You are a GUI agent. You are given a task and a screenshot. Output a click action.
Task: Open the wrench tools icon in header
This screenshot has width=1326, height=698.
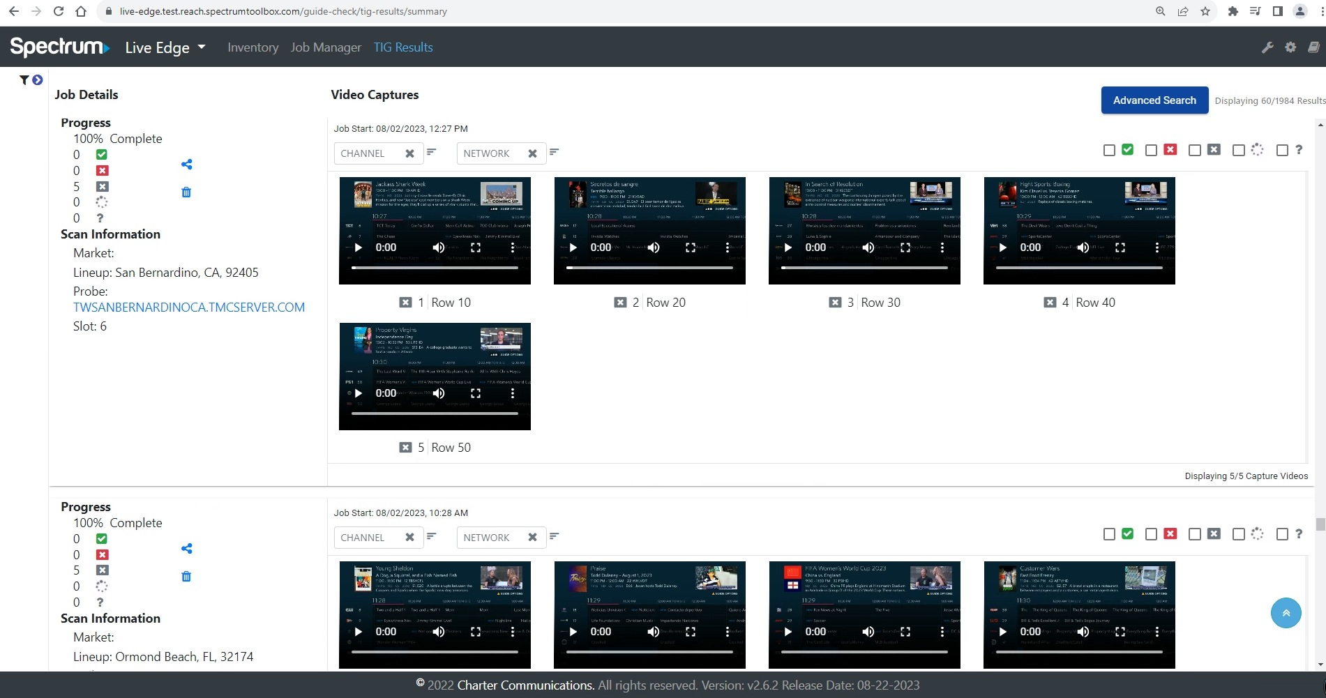1267,47
